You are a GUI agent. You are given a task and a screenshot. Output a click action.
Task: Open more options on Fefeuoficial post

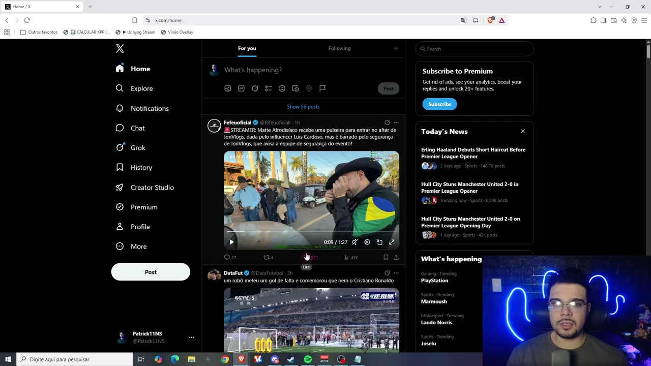pos(396,123)
